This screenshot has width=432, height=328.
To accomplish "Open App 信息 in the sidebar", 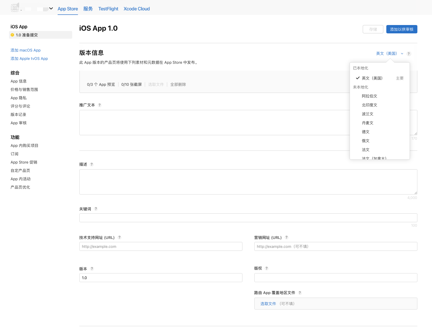I will pyautogui.click(x=19, y=81).
